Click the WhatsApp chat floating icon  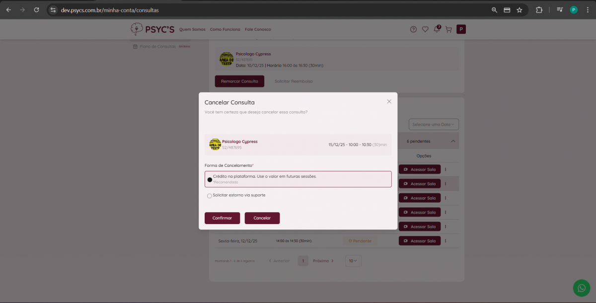tap(582, 288)
